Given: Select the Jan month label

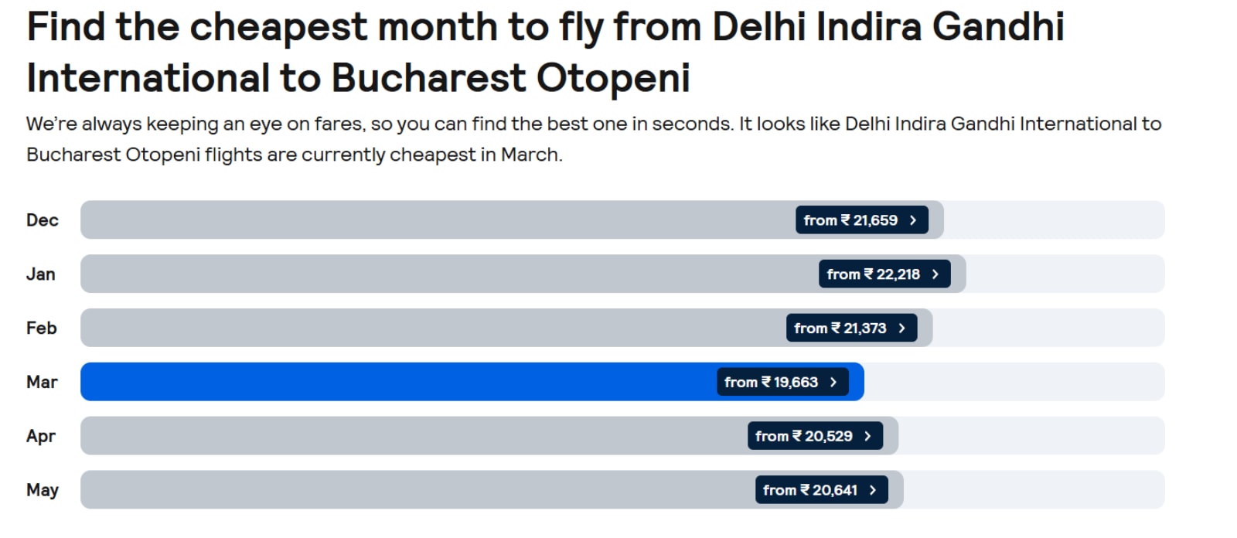Looking at the screenshot, I should point(41,274).
